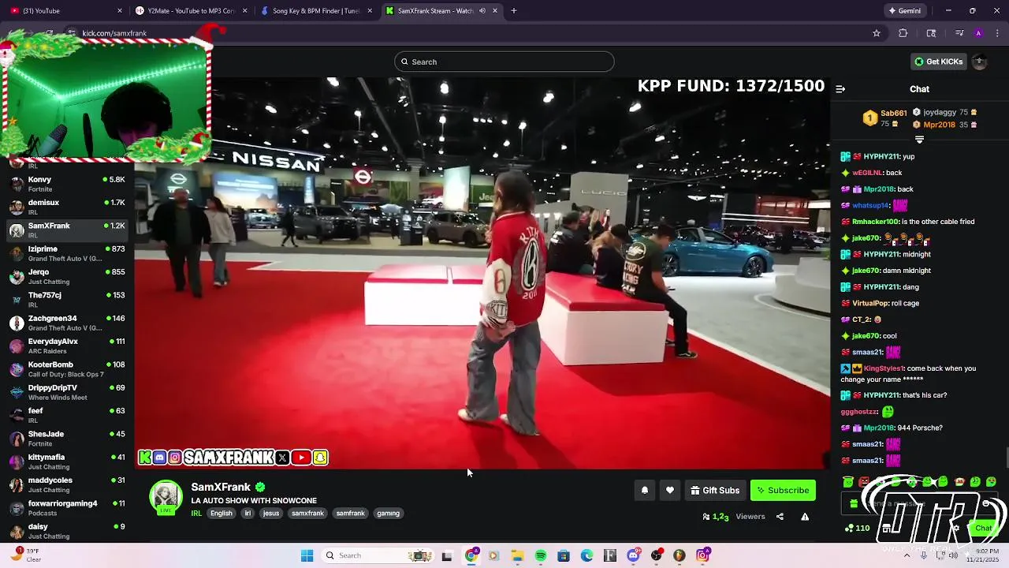Image resolution: width=1009 pixels, height=568 pixels.
Task: Click the red angry emote above the chat box
Action: tap(864, 481)
